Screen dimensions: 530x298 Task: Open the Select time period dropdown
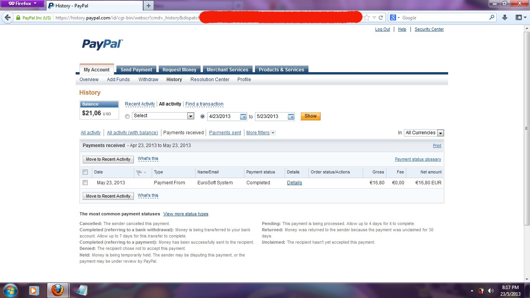(x=163, y=116)
